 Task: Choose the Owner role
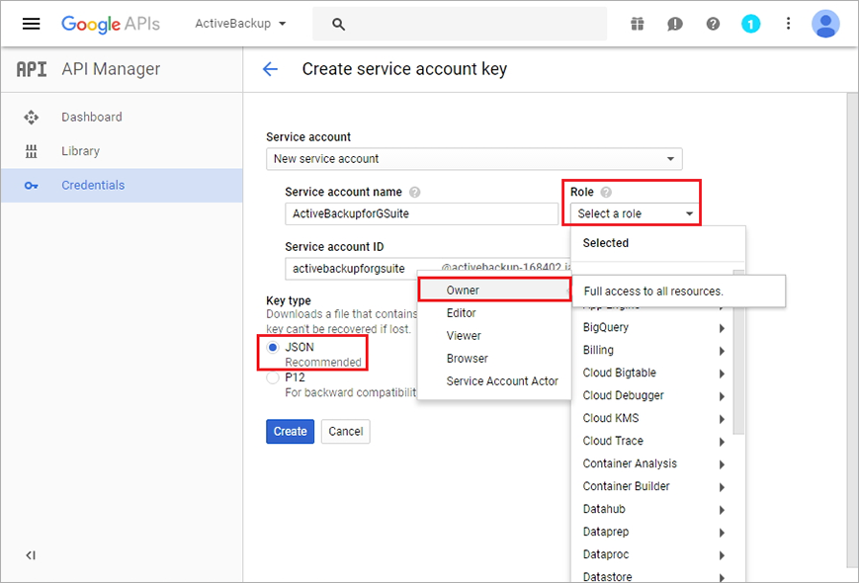click(494, 291)
